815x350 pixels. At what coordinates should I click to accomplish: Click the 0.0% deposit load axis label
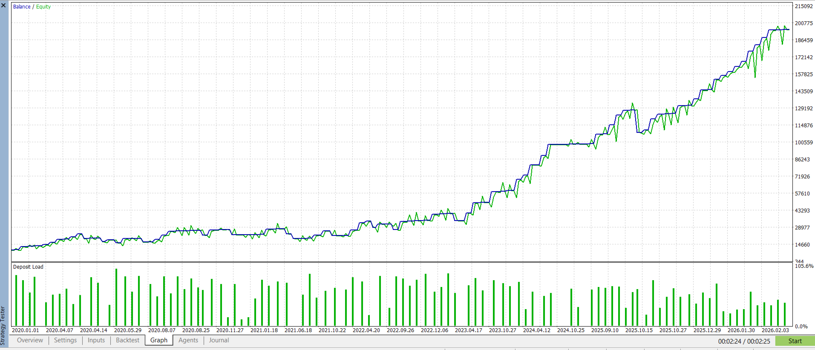pyautogui.click(x=801, y=327)
